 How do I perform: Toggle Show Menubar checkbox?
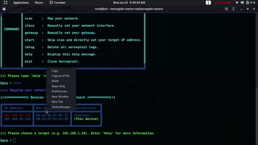pyautogui.click(x=49, y=107)
